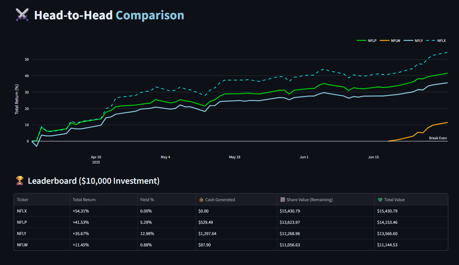Click the $87.90 cash generated cell
The height and width of the screenshot is (265, 459).
pos(236,245)
